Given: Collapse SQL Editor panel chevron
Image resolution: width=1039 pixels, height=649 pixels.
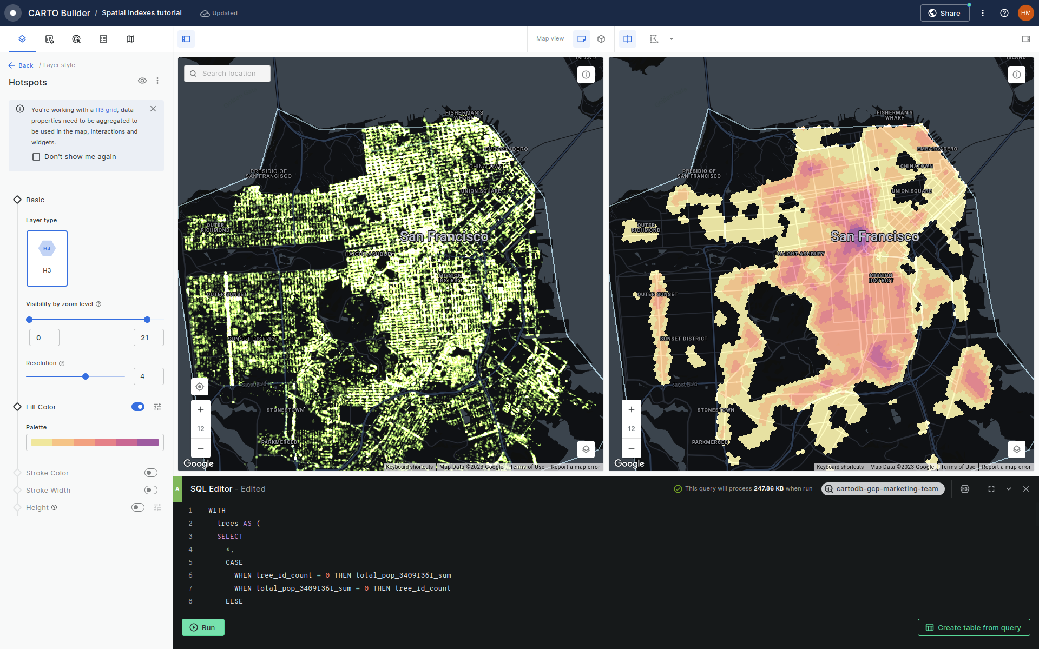Looking at the screenshot, I should click(x=1009, y=489).
